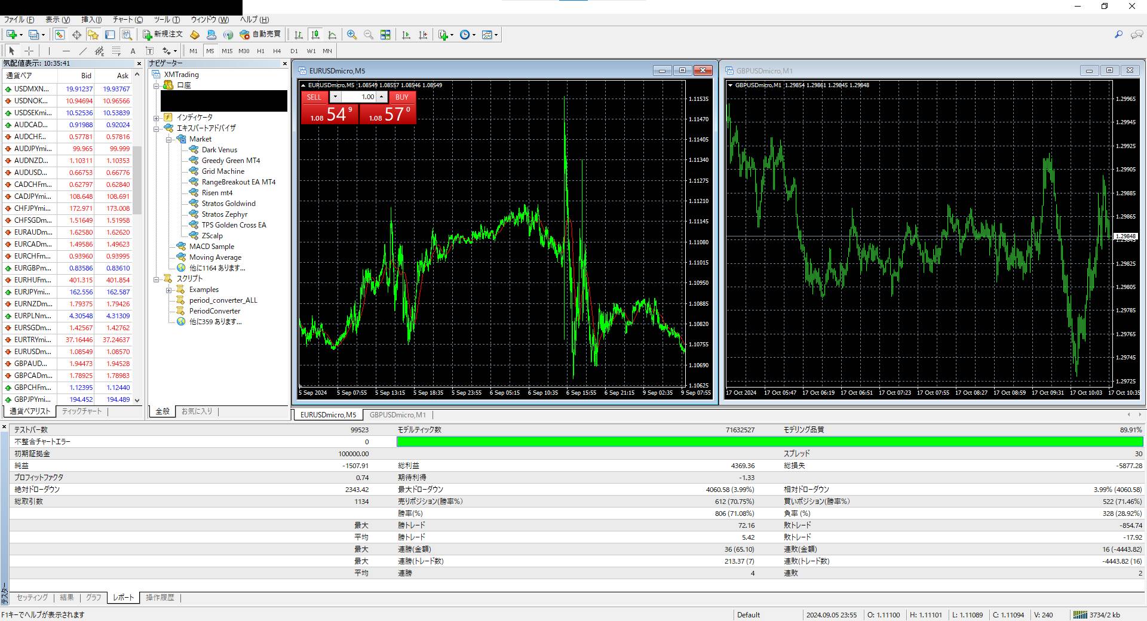Select the vertical line drawing tool
This screenshot has height=621, width=1147.
click(49, 51)
